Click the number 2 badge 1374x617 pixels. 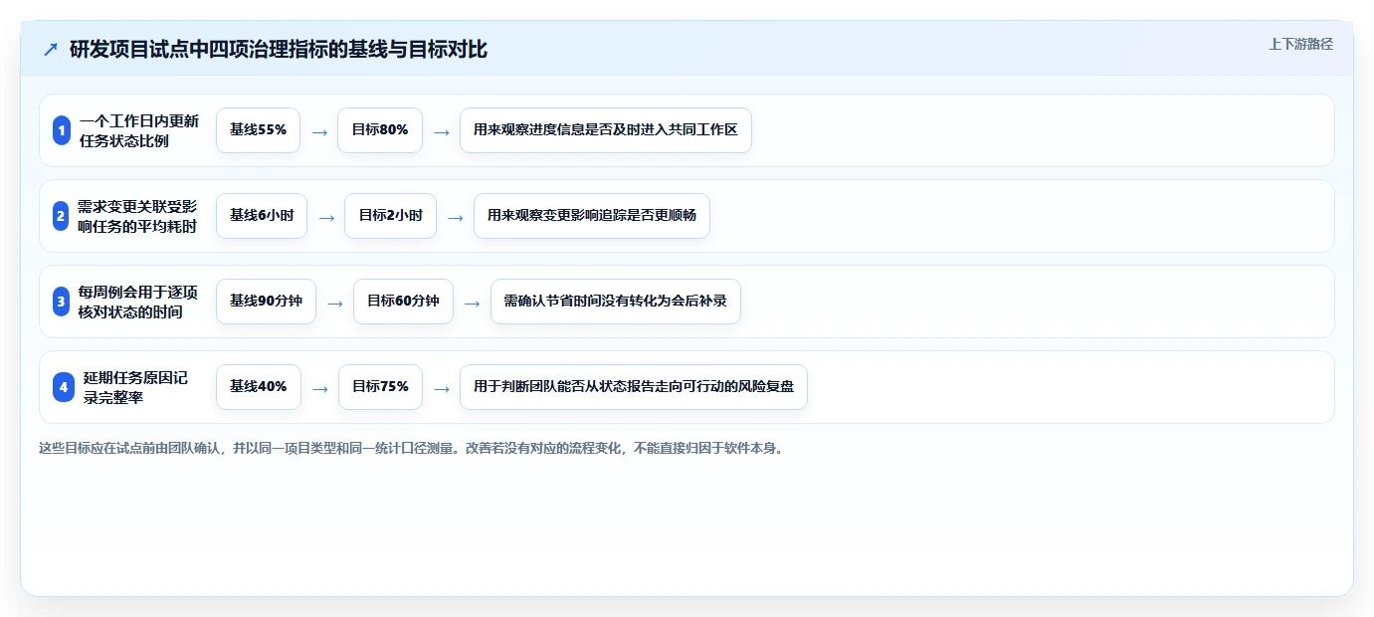point(62,216)
